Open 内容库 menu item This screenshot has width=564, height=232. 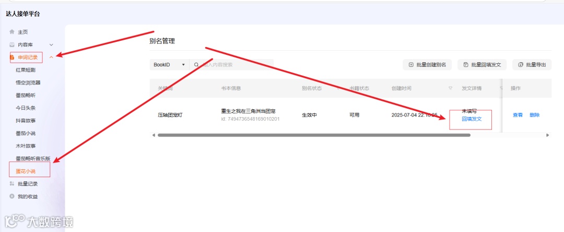tap(26, 44)
